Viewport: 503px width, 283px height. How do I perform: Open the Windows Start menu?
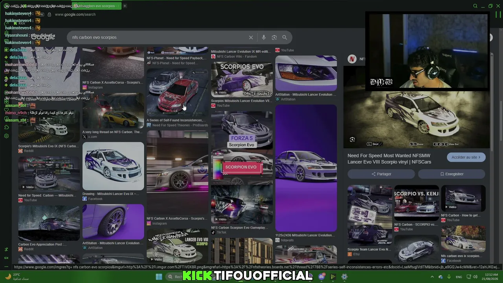point(159,277)
